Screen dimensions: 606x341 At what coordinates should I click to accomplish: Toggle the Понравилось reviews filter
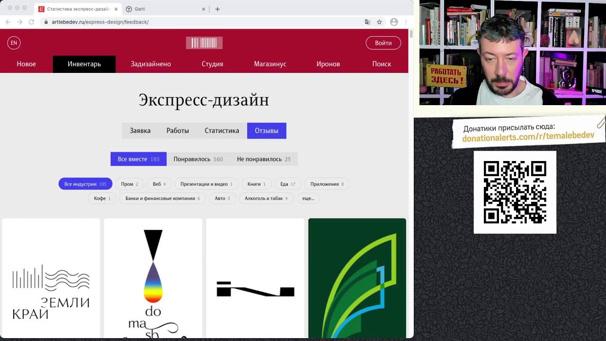point(199,159)
